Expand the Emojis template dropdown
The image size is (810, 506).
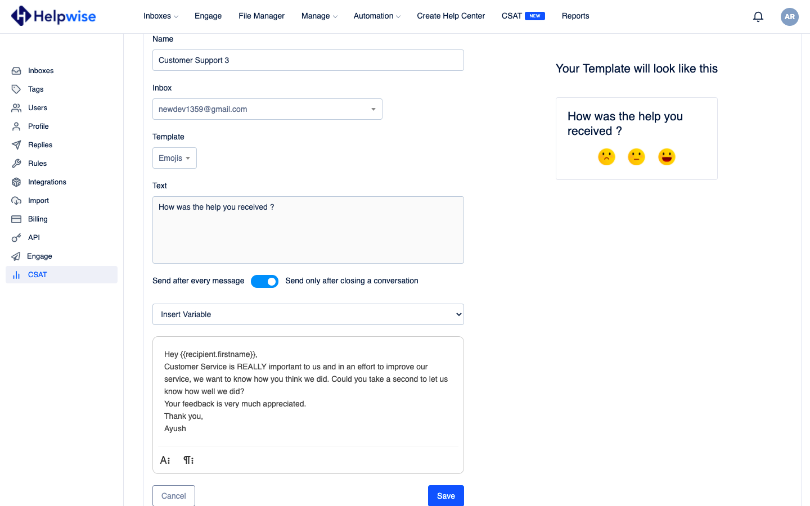point(174,158)
